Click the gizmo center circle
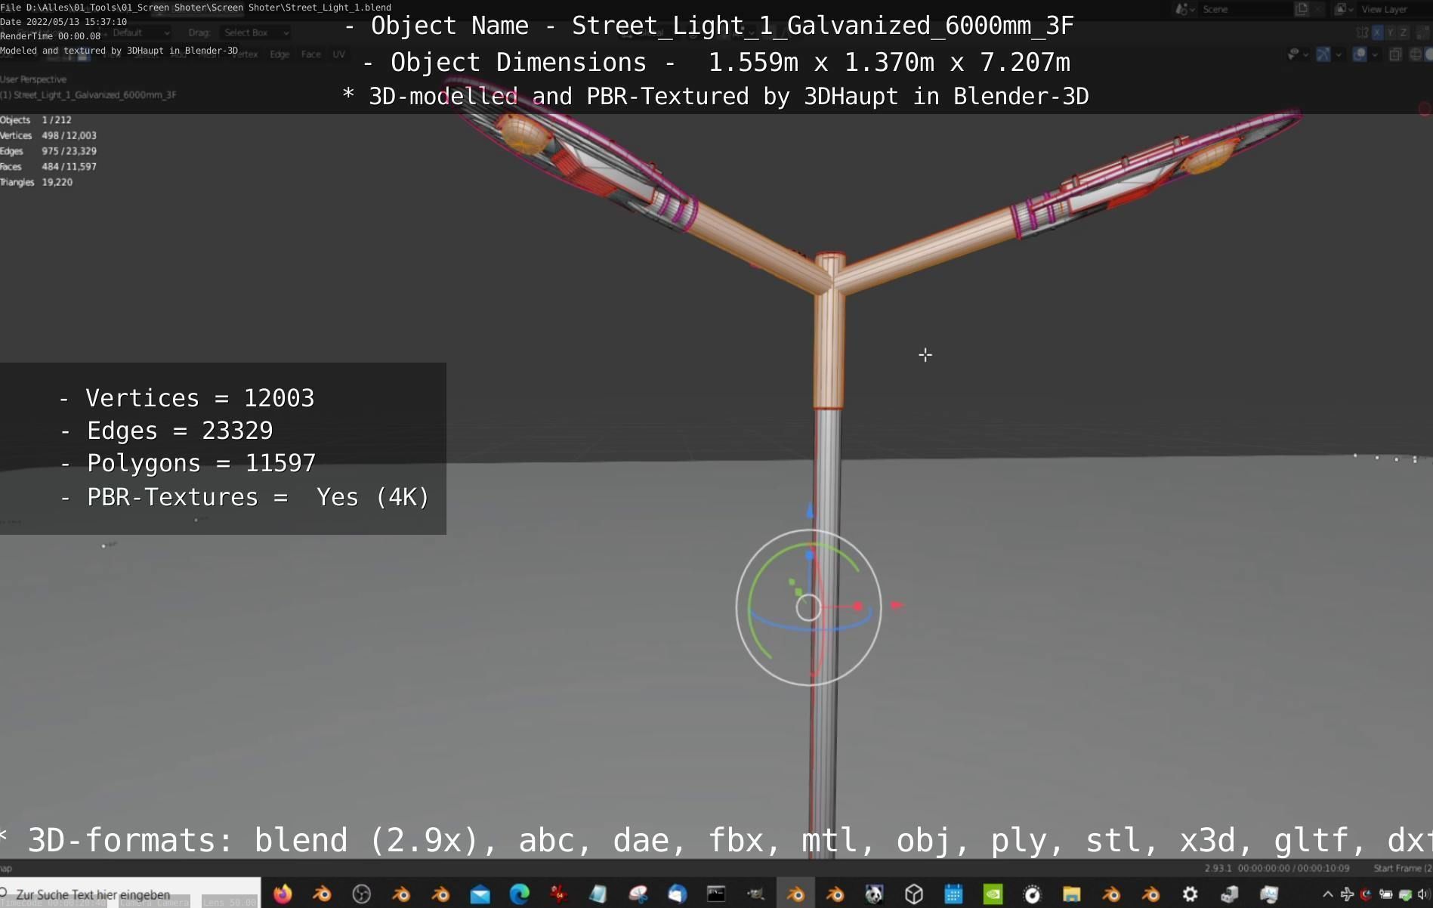Viewport: 1433px width, 908px height. 808,607
